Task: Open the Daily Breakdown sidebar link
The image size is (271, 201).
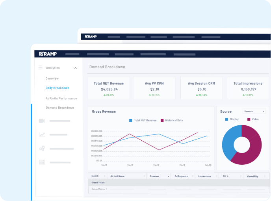Action: (57, 88)
